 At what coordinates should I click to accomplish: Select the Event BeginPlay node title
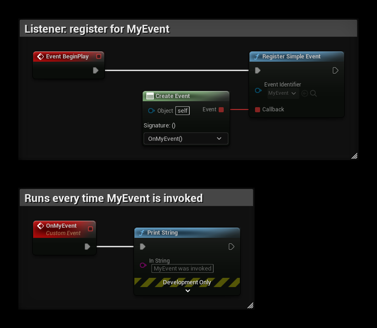[67, 57]
